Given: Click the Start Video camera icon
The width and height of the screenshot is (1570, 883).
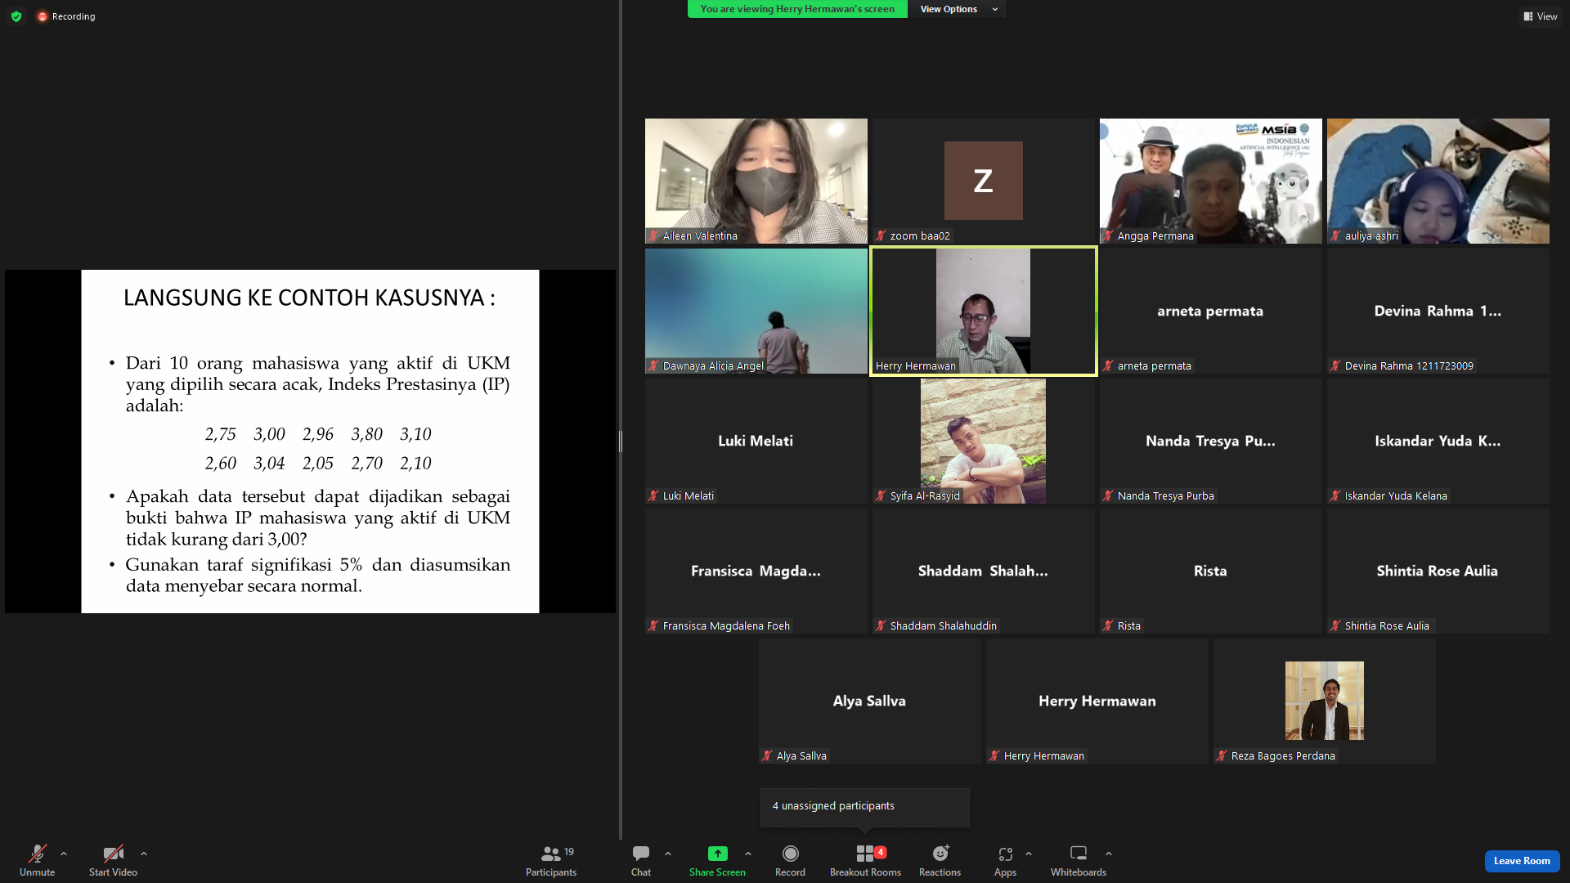Looking at the screenshot, I should (113, 854).
